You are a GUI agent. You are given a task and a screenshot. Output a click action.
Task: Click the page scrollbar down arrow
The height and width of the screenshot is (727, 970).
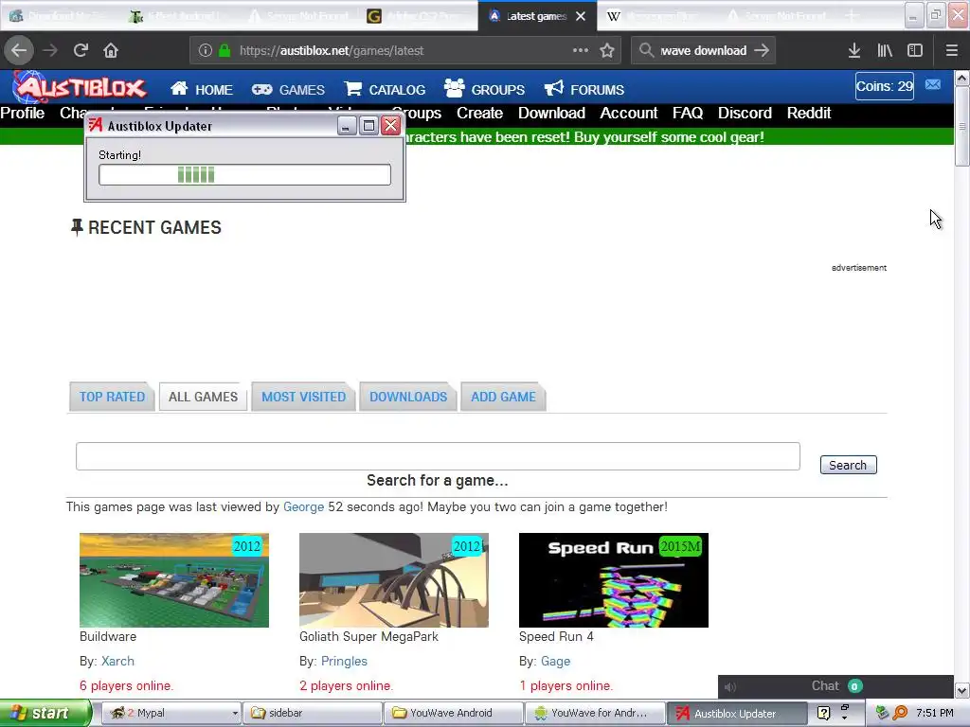pos(961,690)
